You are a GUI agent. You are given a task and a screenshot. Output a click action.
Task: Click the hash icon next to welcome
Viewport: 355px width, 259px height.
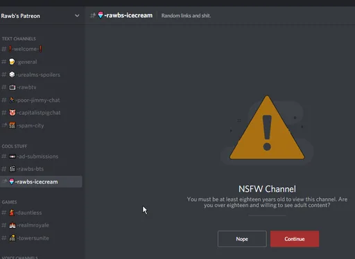click(x=4, y=49)
